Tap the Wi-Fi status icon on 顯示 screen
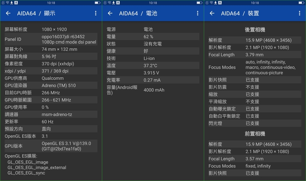Viewport: 306px width, 181px height. (x=8, y=3)
